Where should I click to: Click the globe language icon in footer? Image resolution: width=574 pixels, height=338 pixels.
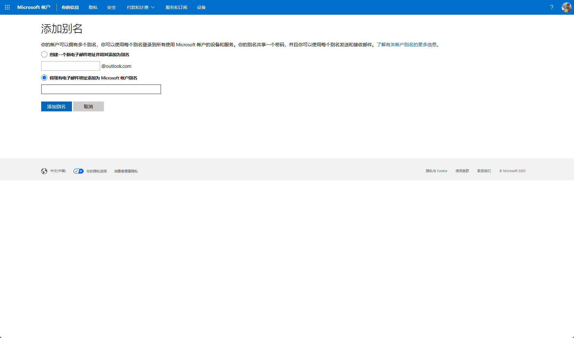pos(44,171)
